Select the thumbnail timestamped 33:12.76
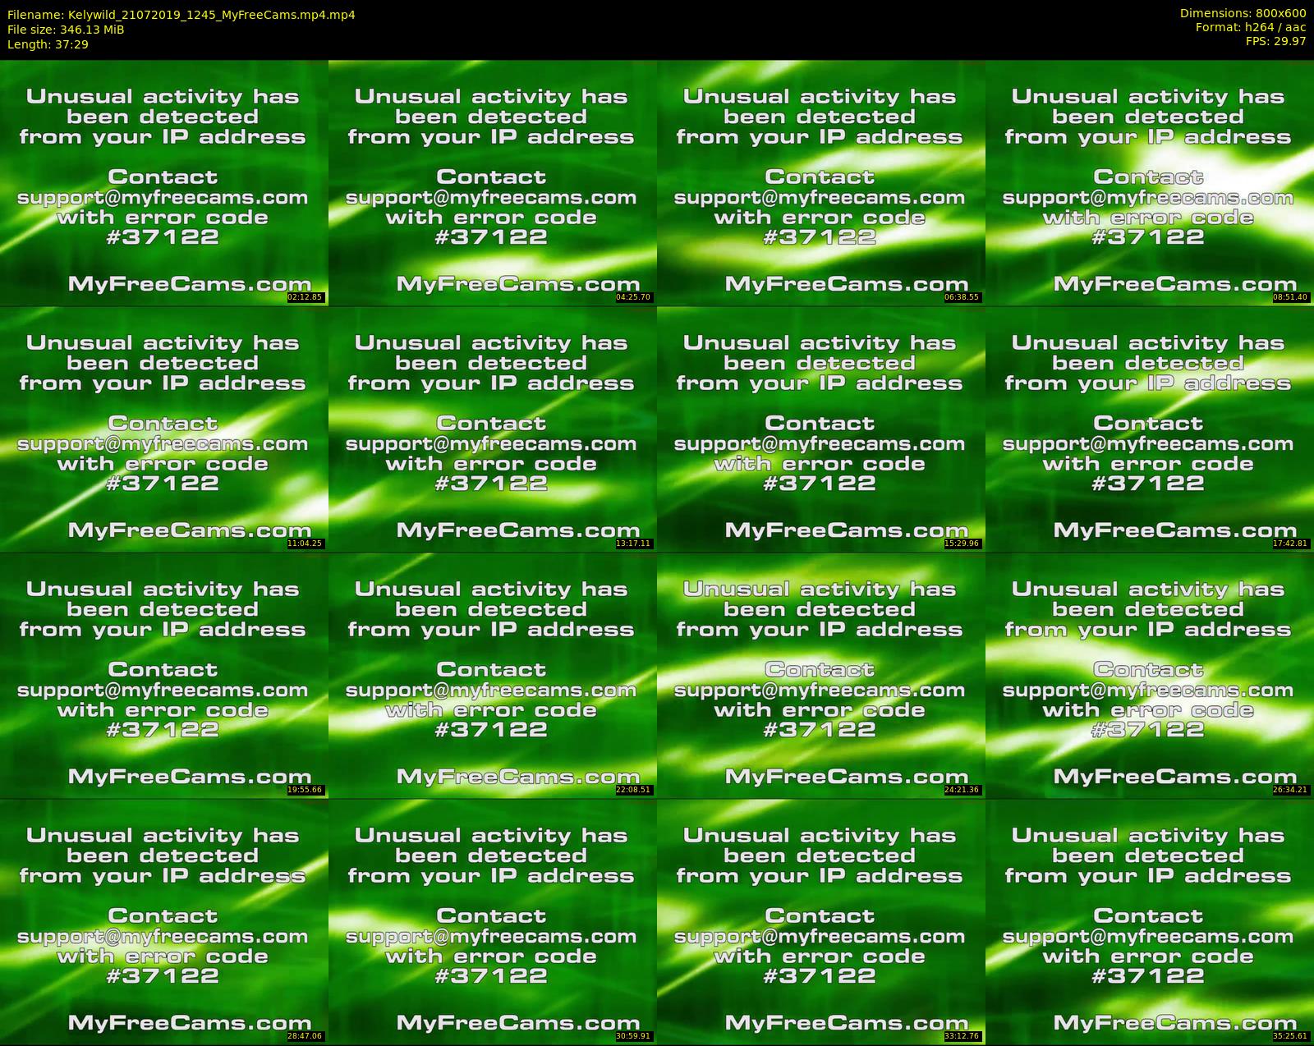Screen dimensions: 1314x1046 821,921
